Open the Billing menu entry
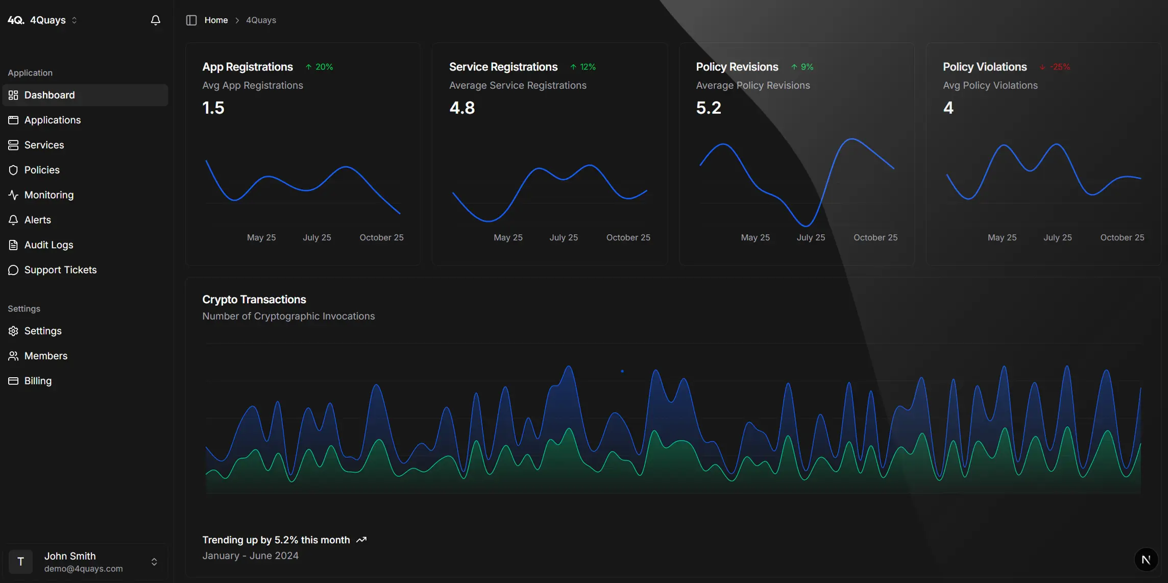The width and height of the screenshot is (1168, 583). 38,380
